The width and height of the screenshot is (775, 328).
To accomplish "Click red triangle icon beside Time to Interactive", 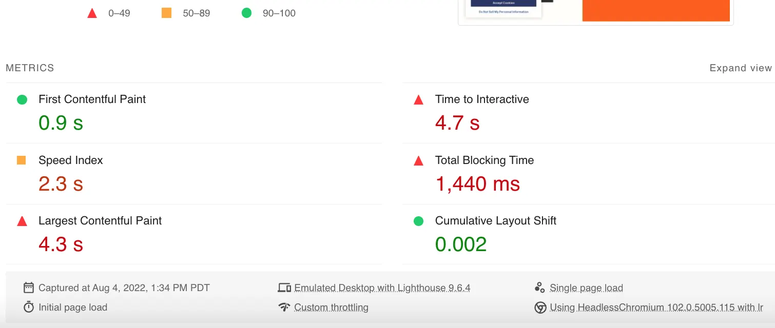I will 418,100.
